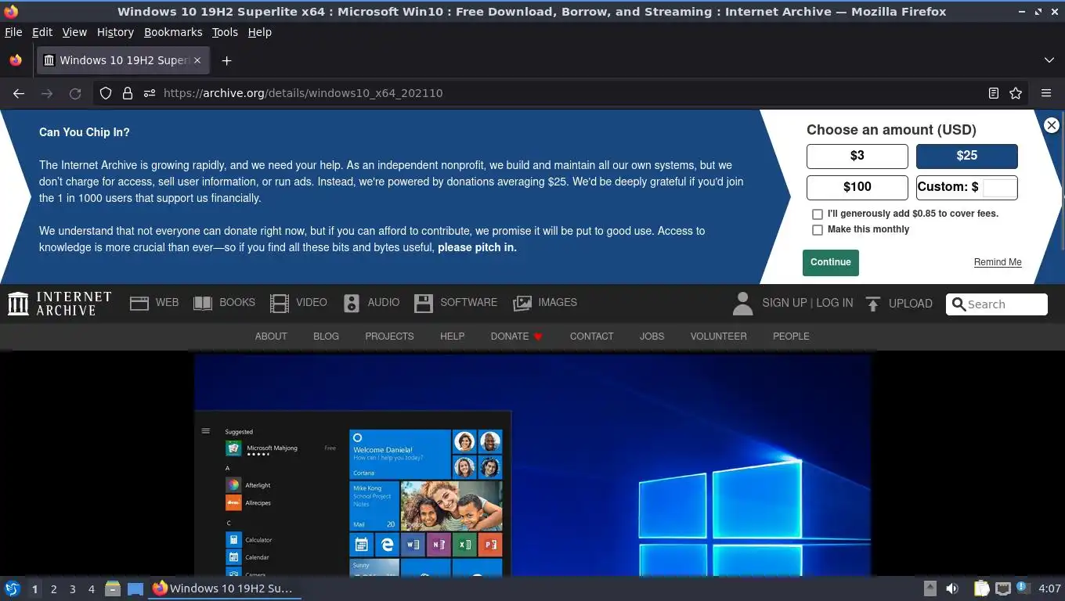Click the Continue donation button
This screenshot has height=601, width=1065.
[x=831, y=262]
